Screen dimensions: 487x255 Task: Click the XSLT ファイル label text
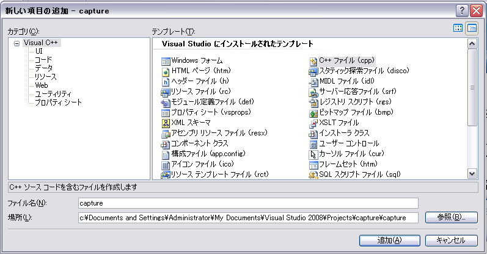point(339,123)
